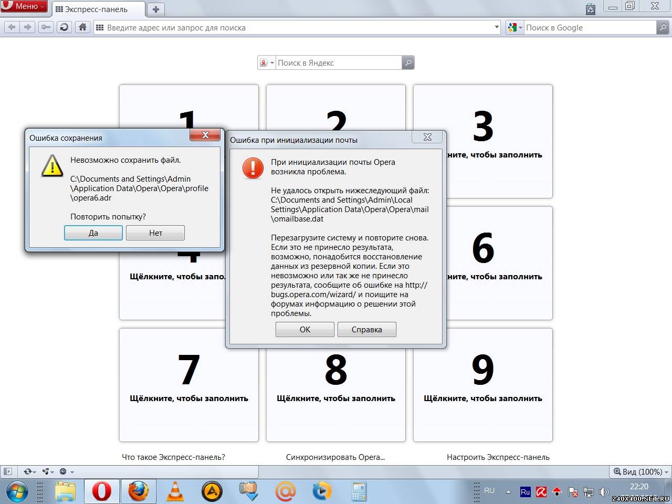Click the Yandex search magnifier button

[x=408, y=62]
